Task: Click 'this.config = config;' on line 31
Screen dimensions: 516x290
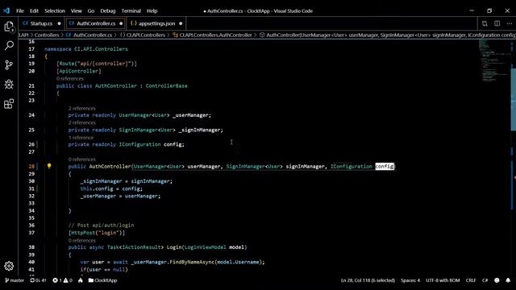Action: tap(111, 188)
